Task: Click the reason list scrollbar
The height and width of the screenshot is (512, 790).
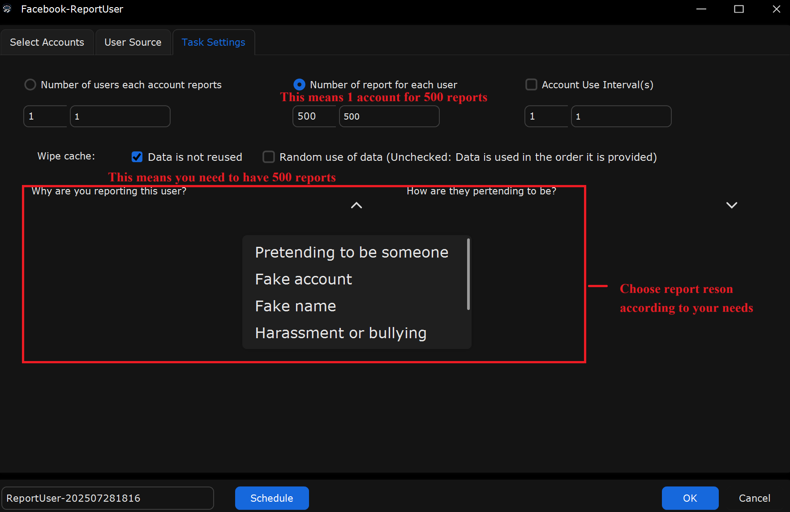Action: pos(468,274)
